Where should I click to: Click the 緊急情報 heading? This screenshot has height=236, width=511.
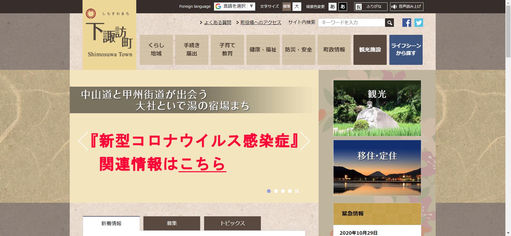pos(353,214)
